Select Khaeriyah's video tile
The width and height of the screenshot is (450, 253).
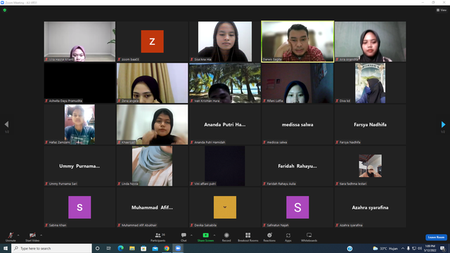(x=153, y=124)
